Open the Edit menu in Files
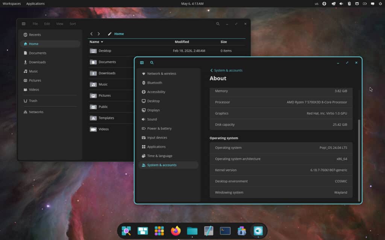The width and height of the screenshot is (385, 240). click(x=47, y=24)
